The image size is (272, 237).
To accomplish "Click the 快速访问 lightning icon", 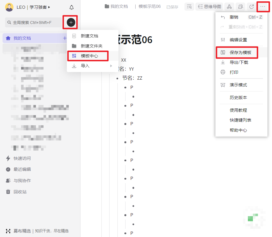I will tap(8, 158).
